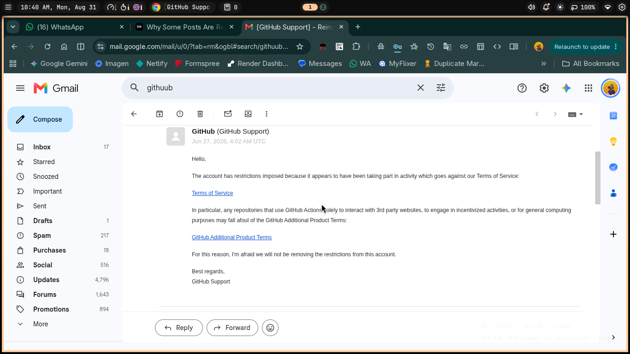This screenshot has width=630, height=354.
Task: Reply to the GitHub Support email
Action: pyautogui.click(x=179, y=328)
